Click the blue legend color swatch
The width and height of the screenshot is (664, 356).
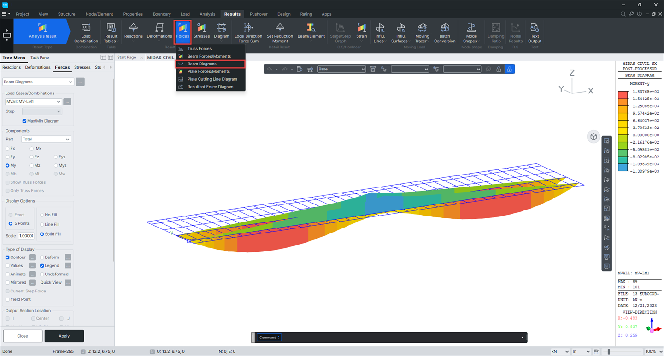[x=623, y=168]
